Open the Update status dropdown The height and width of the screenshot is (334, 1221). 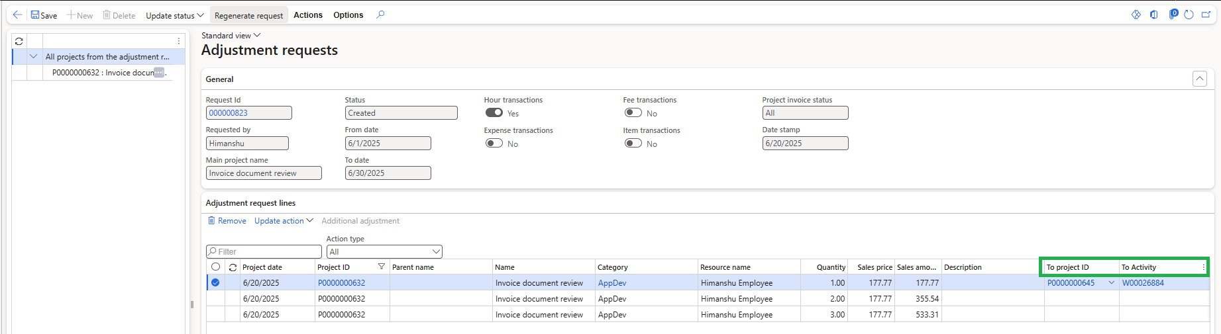point(174,15)
